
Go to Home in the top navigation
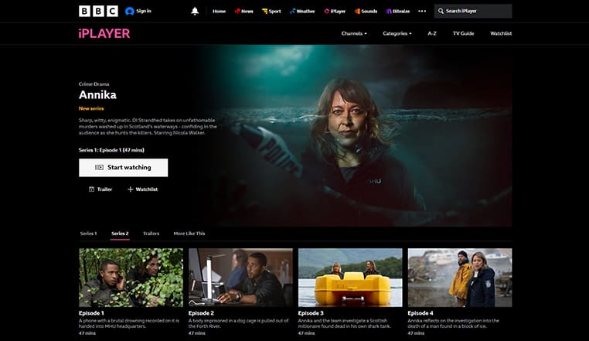pos(219,12)
